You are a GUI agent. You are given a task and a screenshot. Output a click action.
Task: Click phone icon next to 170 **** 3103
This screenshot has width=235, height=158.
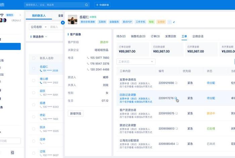tap(41, 83)
